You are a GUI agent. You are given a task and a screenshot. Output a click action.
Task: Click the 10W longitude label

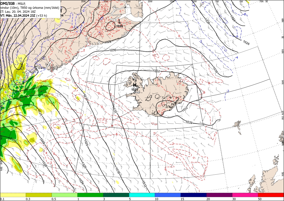coord(194,1)
